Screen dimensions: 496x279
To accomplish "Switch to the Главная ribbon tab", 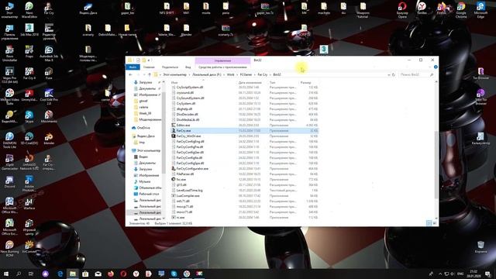I will (x=149, y=67).
